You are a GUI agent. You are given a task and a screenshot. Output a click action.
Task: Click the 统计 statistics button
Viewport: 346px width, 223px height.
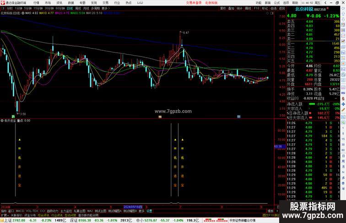(x=239, y=8)
